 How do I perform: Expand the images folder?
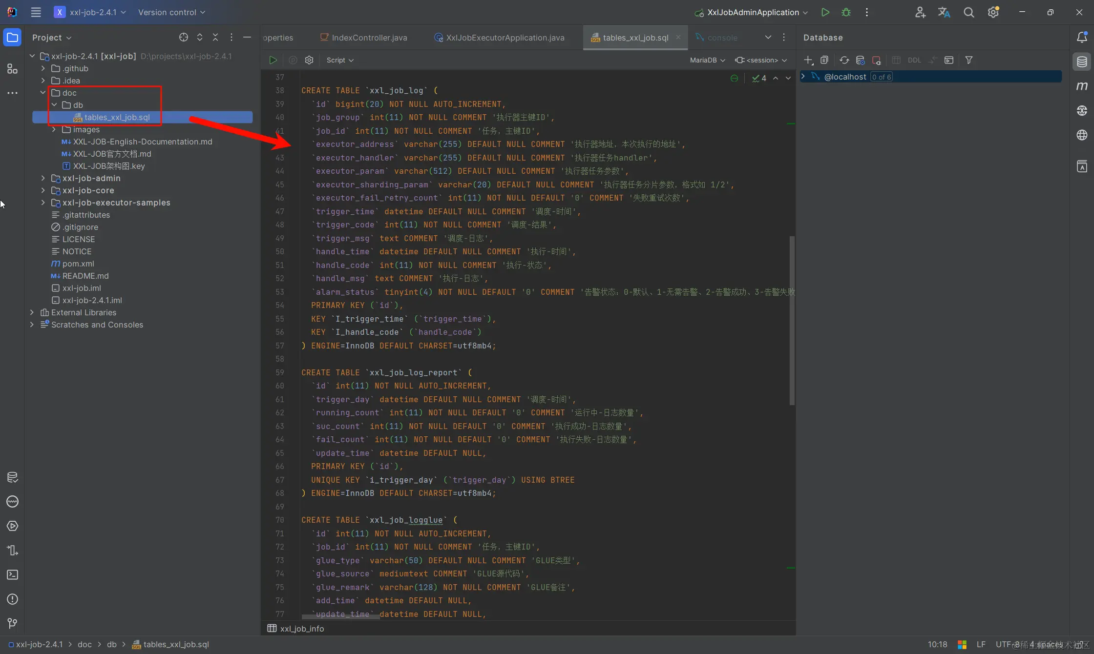54,129
